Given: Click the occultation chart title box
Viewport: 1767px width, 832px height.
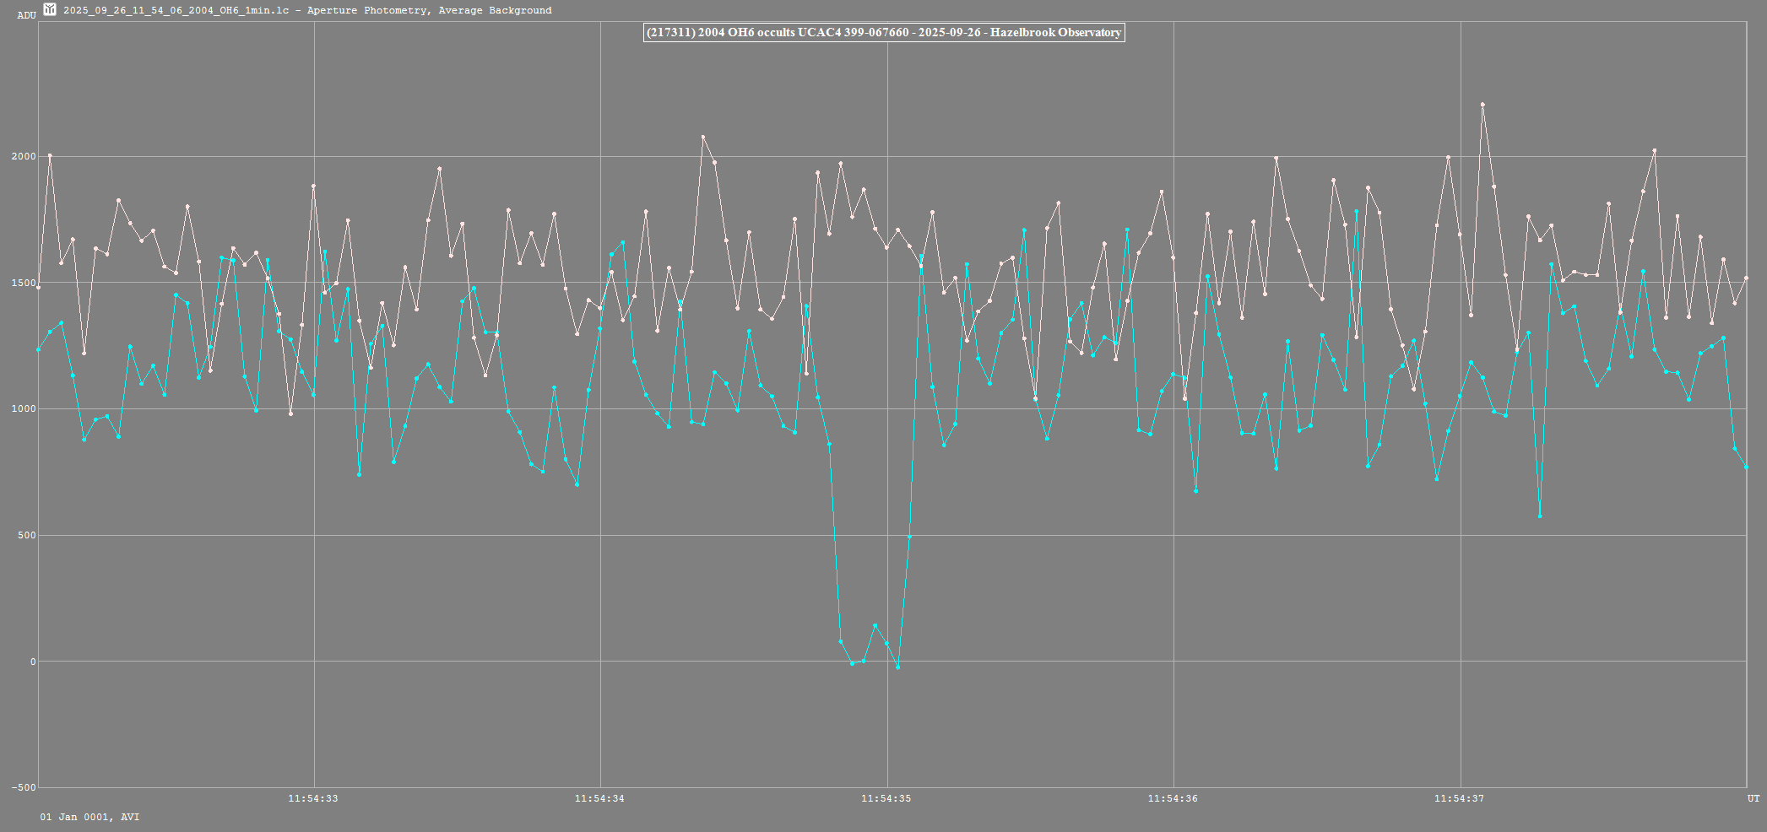Looking at the screenshot, I should point(884,33).
